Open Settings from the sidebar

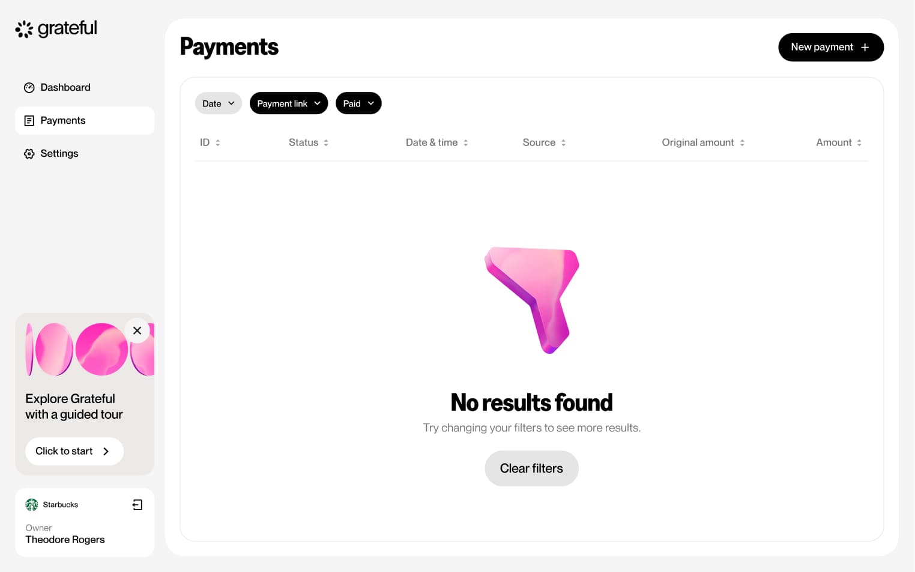[x=59, y=154]
